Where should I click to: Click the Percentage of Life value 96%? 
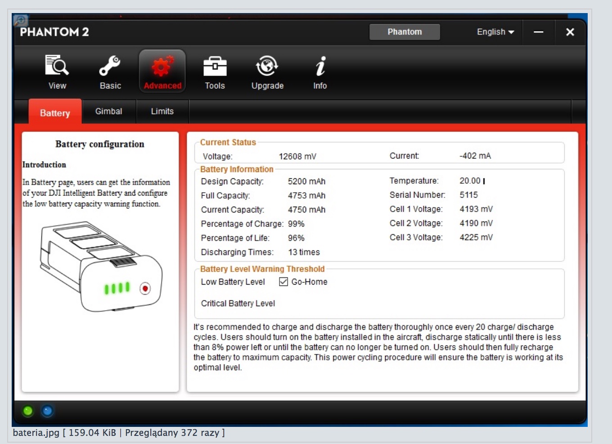click(296, 238)
